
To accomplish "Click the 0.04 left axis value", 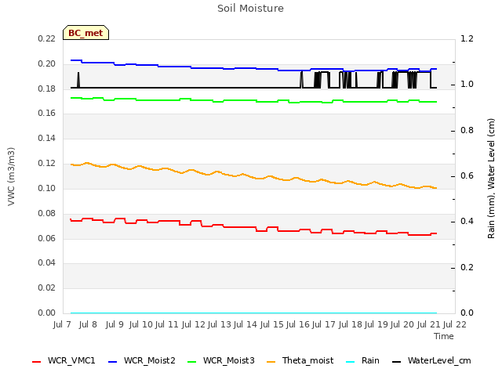I will [x=47, y=263].
